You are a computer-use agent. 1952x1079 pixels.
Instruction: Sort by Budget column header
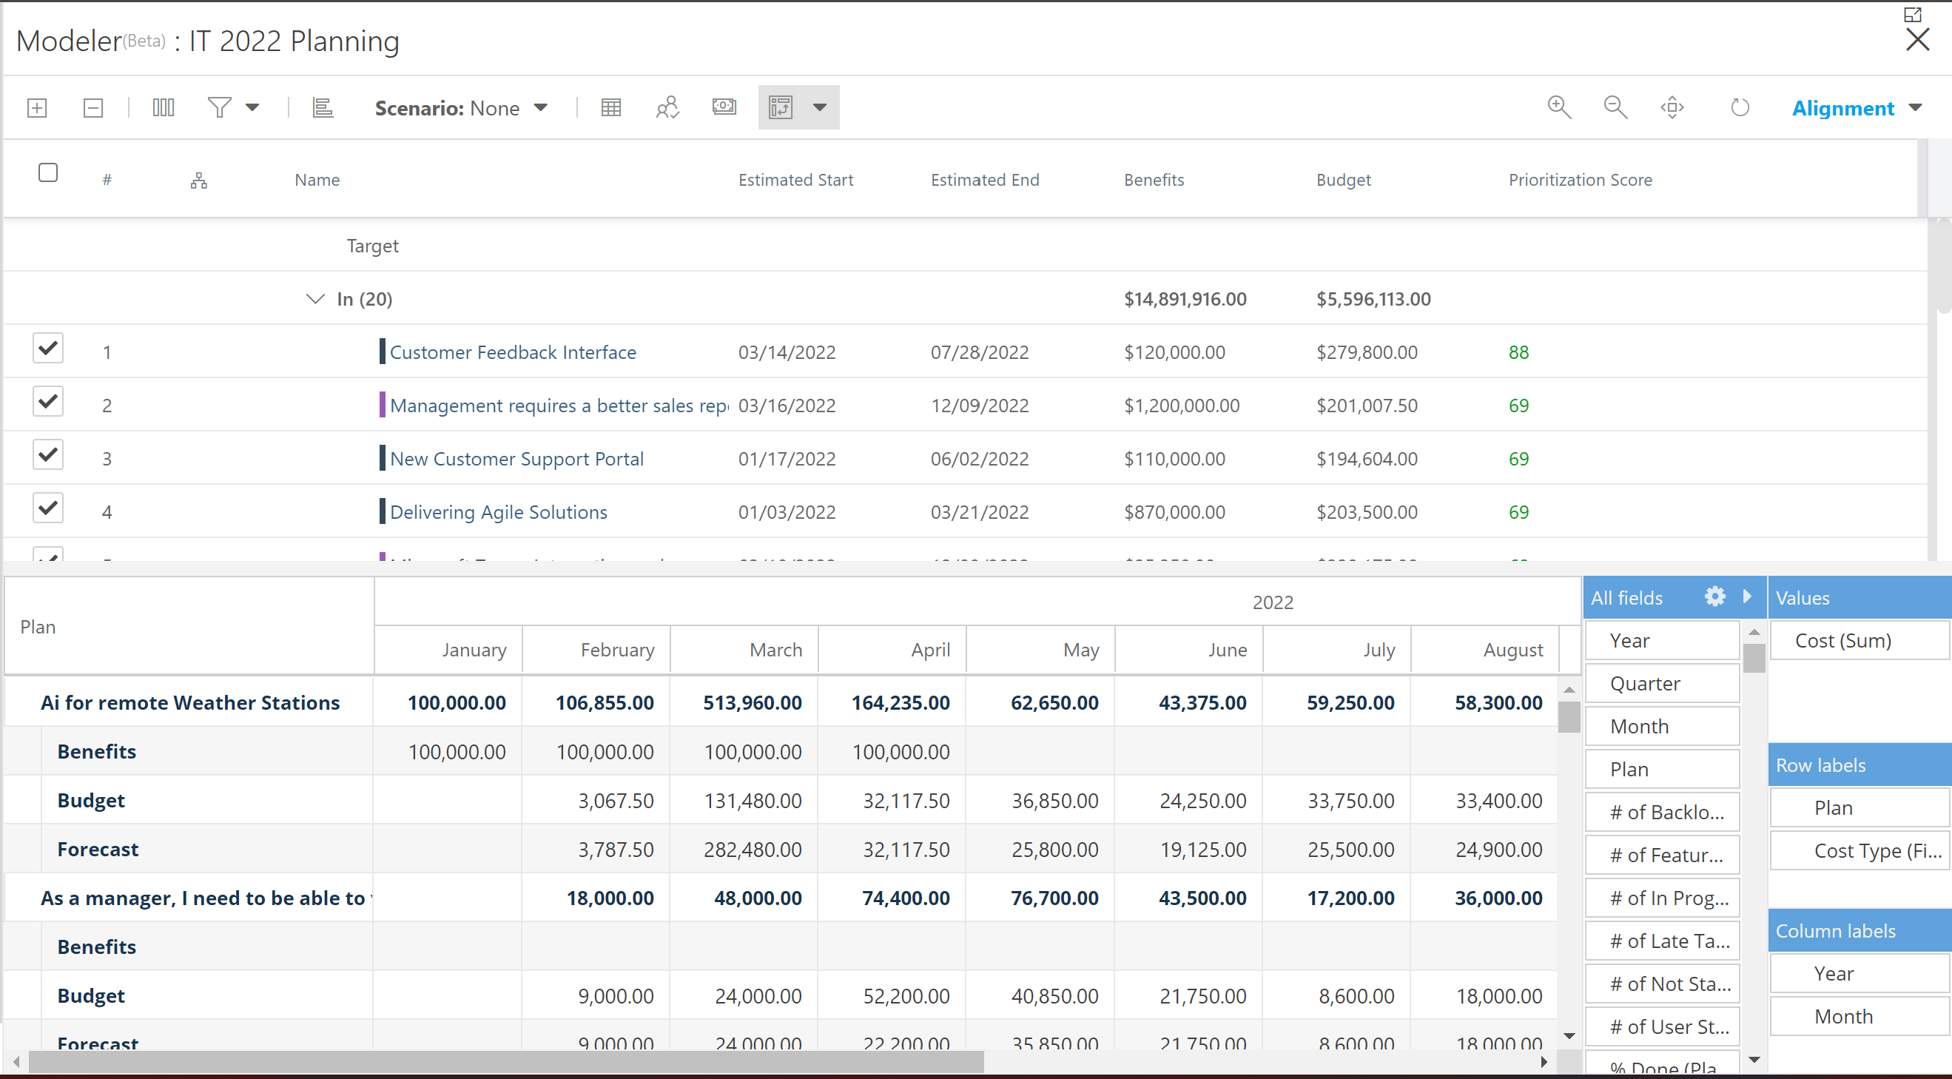coord(1344,181)
